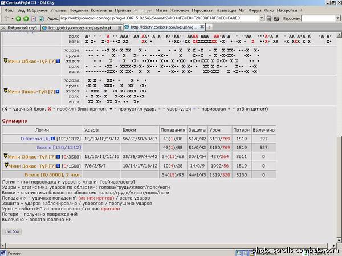Open the Форум menu
The image size is (342, 256).
(x=255, y=10)
